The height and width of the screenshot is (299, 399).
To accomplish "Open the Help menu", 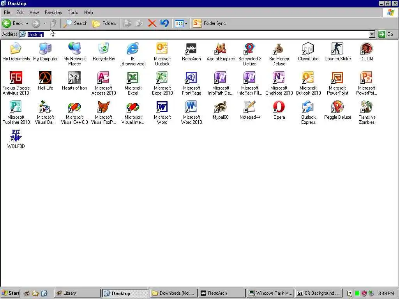I will [x=88, y=12].
